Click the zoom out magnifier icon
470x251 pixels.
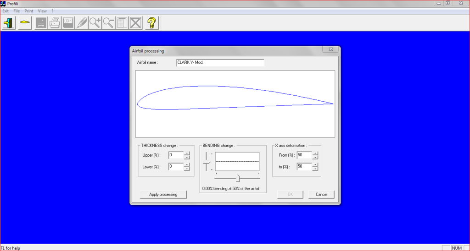(108, 22)
